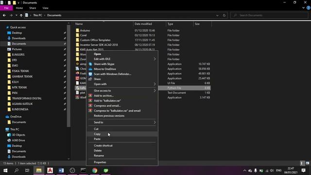Select Cut in context menu

pos(122,129)
